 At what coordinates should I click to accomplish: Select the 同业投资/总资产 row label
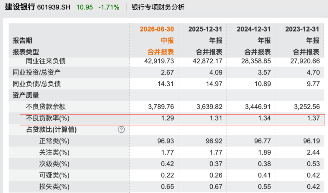click(x=37, y=72)
